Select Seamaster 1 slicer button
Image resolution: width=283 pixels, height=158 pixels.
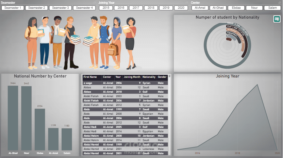pyautogui.click(x=13, y=8)
